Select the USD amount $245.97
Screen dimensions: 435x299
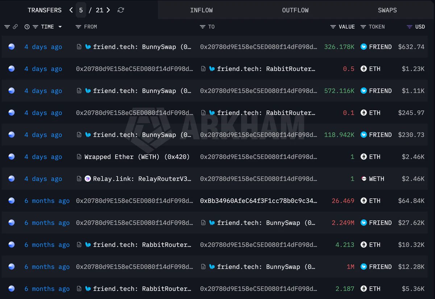411,113
